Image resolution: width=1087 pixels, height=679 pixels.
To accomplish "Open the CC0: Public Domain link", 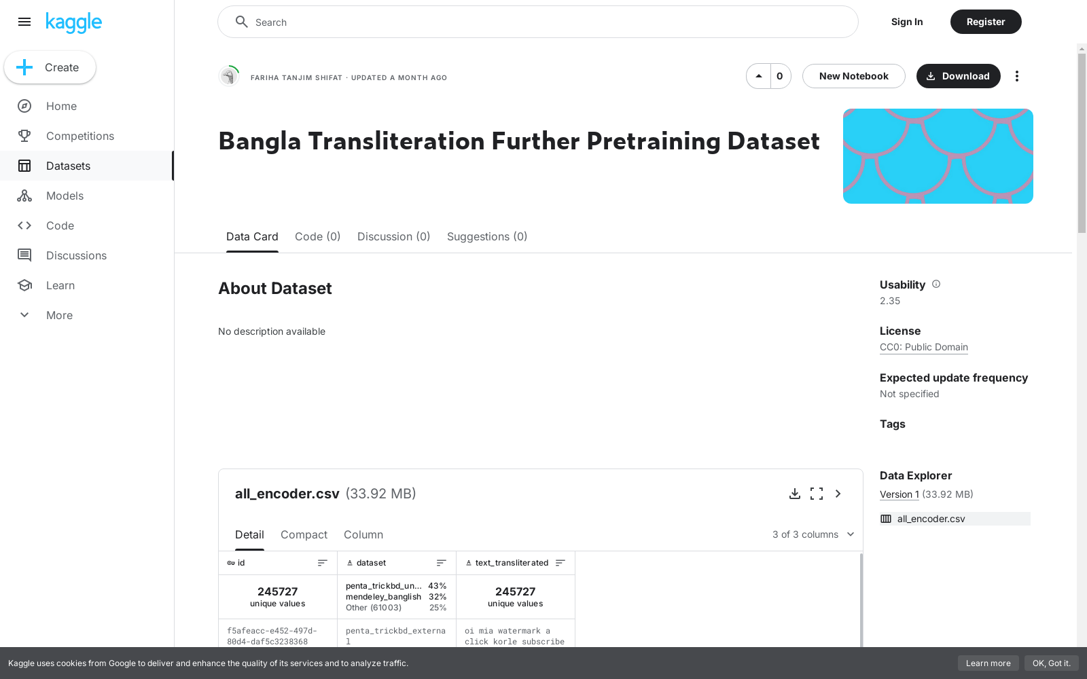I will coord(924,347).
